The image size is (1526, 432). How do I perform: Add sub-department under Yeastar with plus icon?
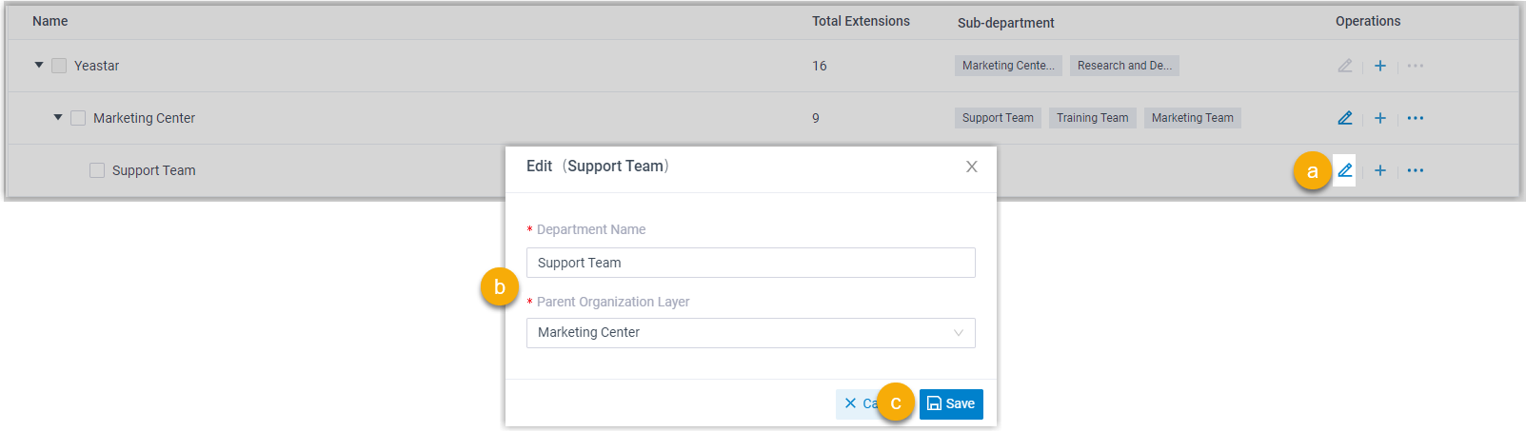1379,66
